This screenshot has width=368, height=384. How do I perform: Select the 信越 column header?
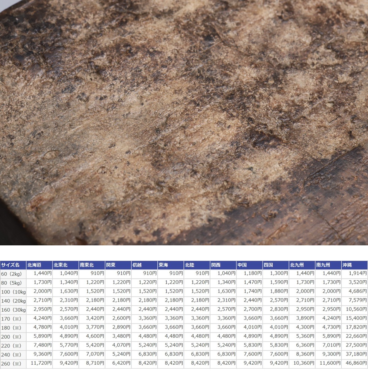(144, 265)
